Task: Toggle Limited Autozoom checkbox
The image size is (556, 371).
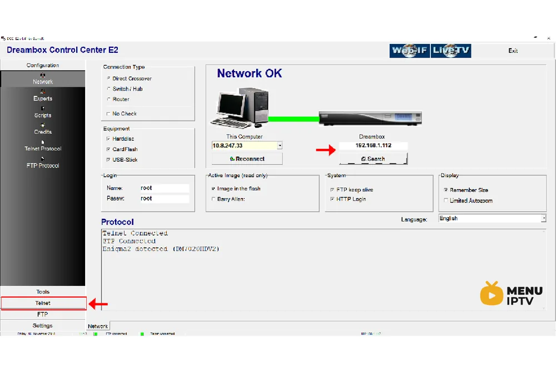Action: click(x=446, y=200)
